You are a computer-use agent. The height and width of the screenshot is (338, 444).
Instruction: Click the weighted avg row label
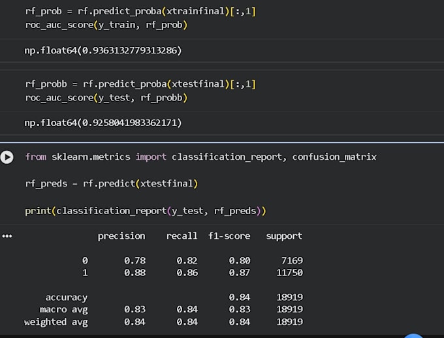coord(56,322)
